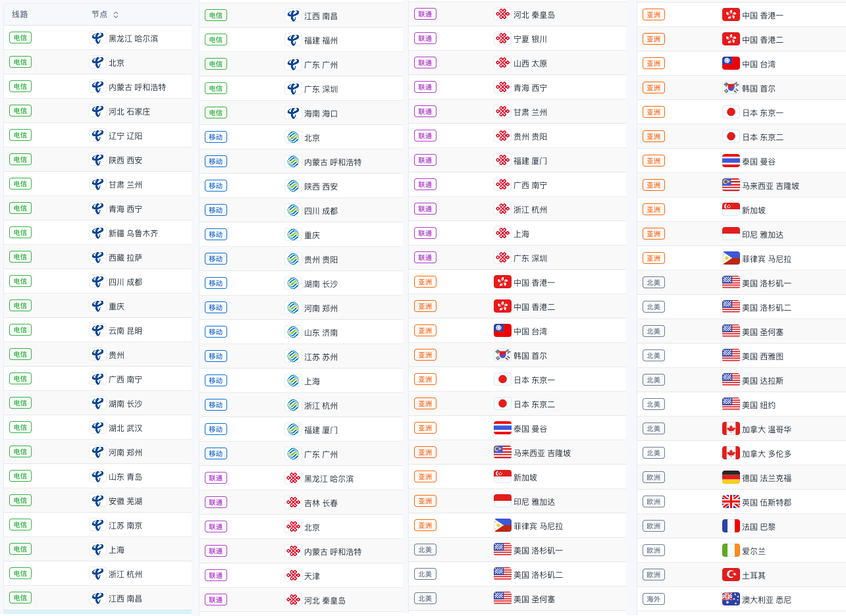Click the Turkey flag icon beside 土耳其

click(731, 575)
